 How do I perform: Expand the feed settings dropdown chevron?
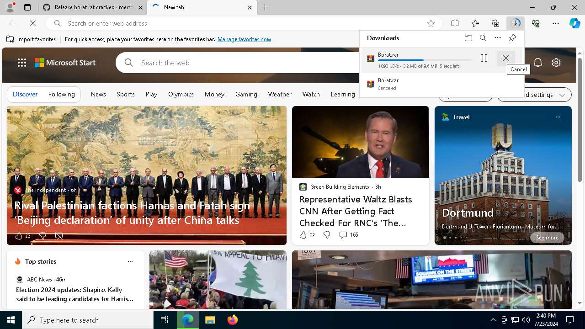coord(562,95)
